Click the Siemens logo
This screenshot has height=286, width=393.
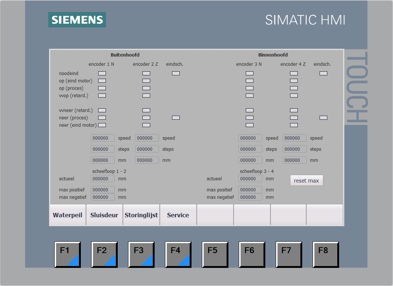click(x=77, y=20)
